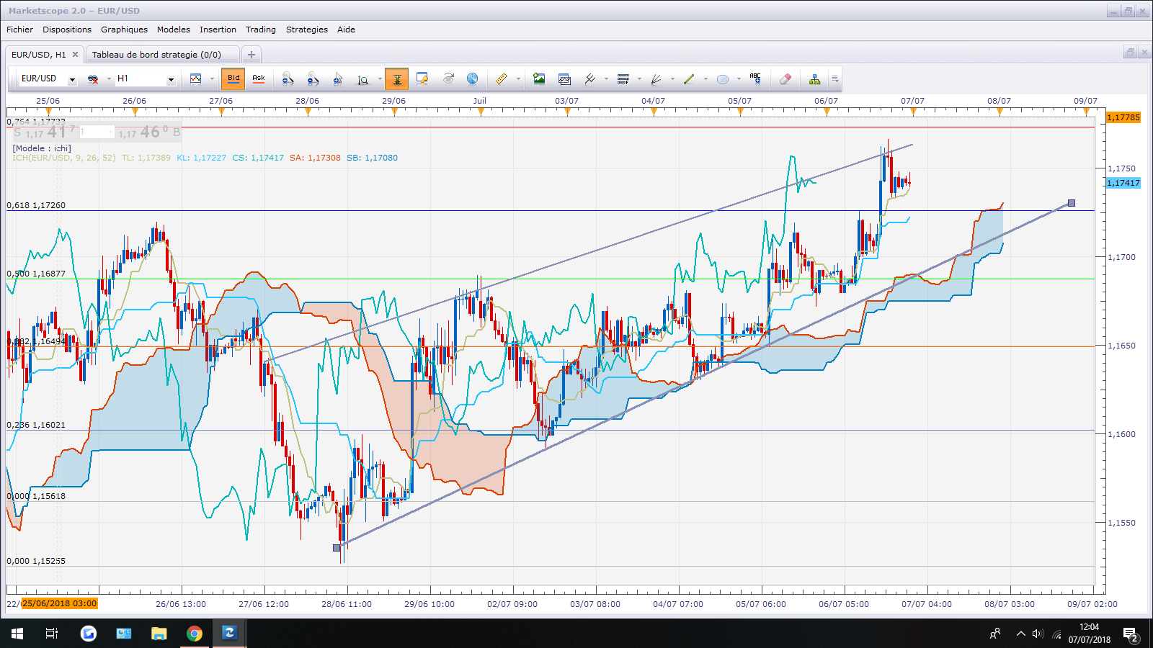Switch to the EUR/USD, H1 tab
Image resolution: width=1153 pixels, height=648 pixels.
point(39,55)
